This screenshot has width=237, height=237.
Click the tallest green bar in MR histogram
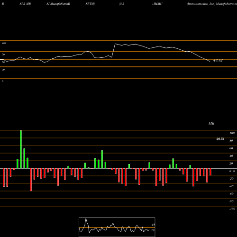[x=21, y=149]
